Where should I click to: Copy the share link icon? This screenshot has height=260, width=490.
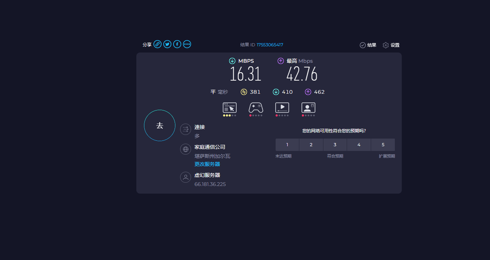(x=157, y=44)
